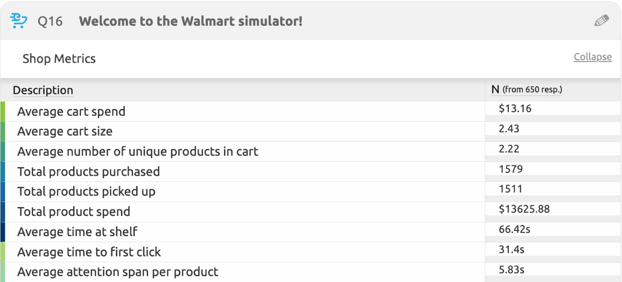
Task: Click Average number of unique products row
Action: (138, 151)
